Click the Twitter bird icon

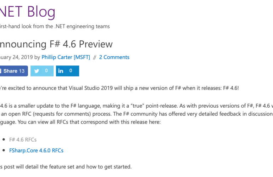coord(37,71)
